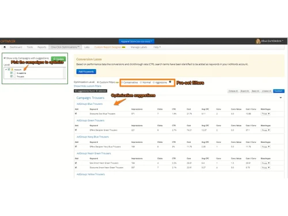
Task: Toggle the Account checkbox in tree
Action: coord(9,69)
